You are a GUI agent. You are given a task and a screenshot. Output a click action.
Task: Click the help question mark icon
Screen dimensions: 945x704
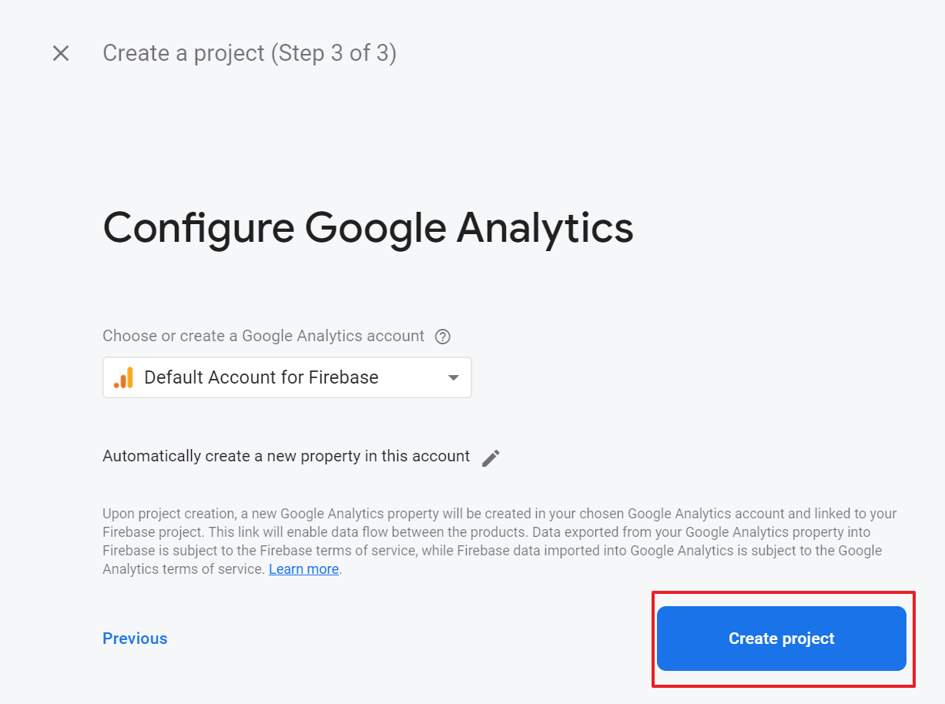click(x=442, y=337)
